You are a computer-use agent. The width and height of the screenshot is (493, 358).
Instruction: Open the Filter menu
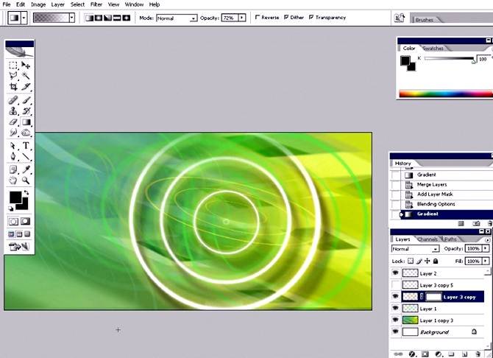tap(96, 4)
